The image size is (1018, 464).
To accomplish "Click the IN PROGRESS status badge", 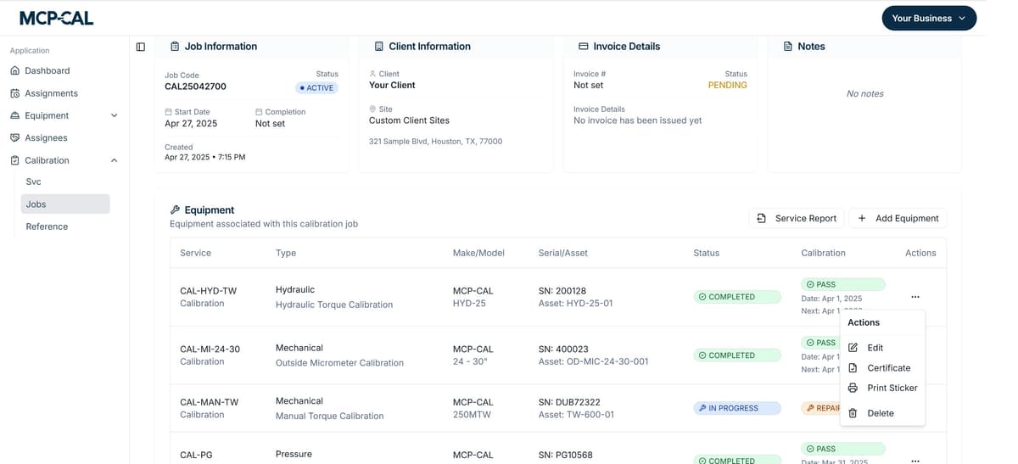I will pyautogui.click(x=736, y=408).
